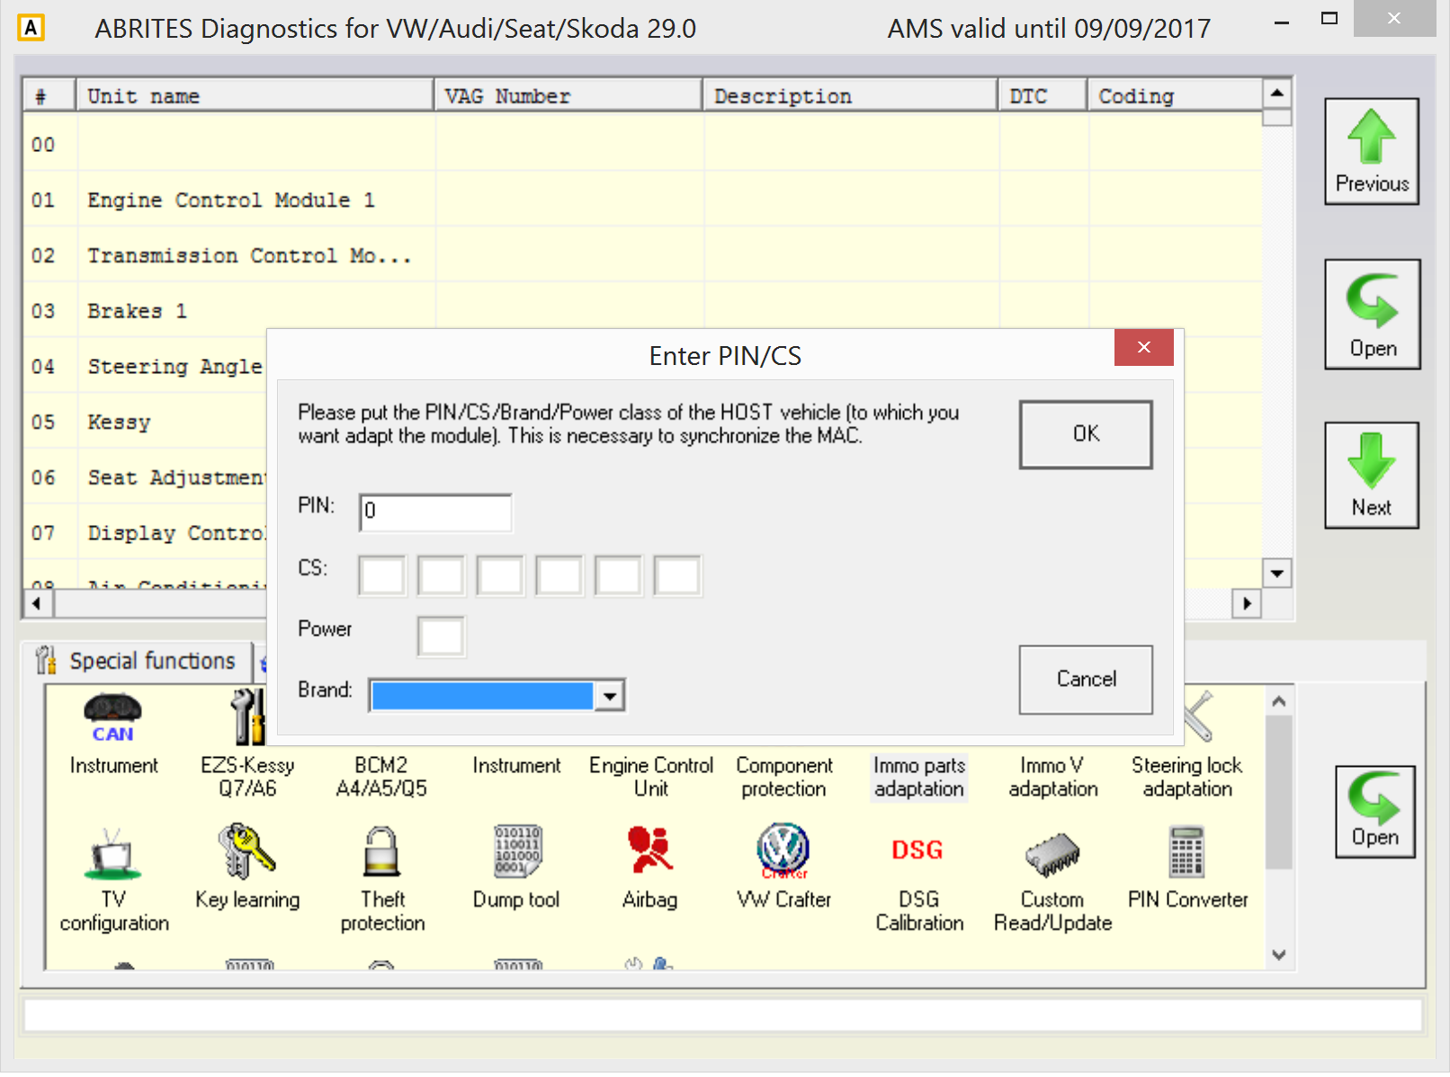Switch to the Special functions tab
The height and width of the screenshot is (1077, 1450).
(x=137, y=661)
